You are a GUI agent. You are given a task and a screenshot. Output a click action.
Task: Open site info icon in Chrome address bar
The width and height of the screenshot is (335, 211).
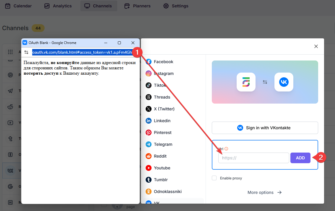click(x=26, y=52)
